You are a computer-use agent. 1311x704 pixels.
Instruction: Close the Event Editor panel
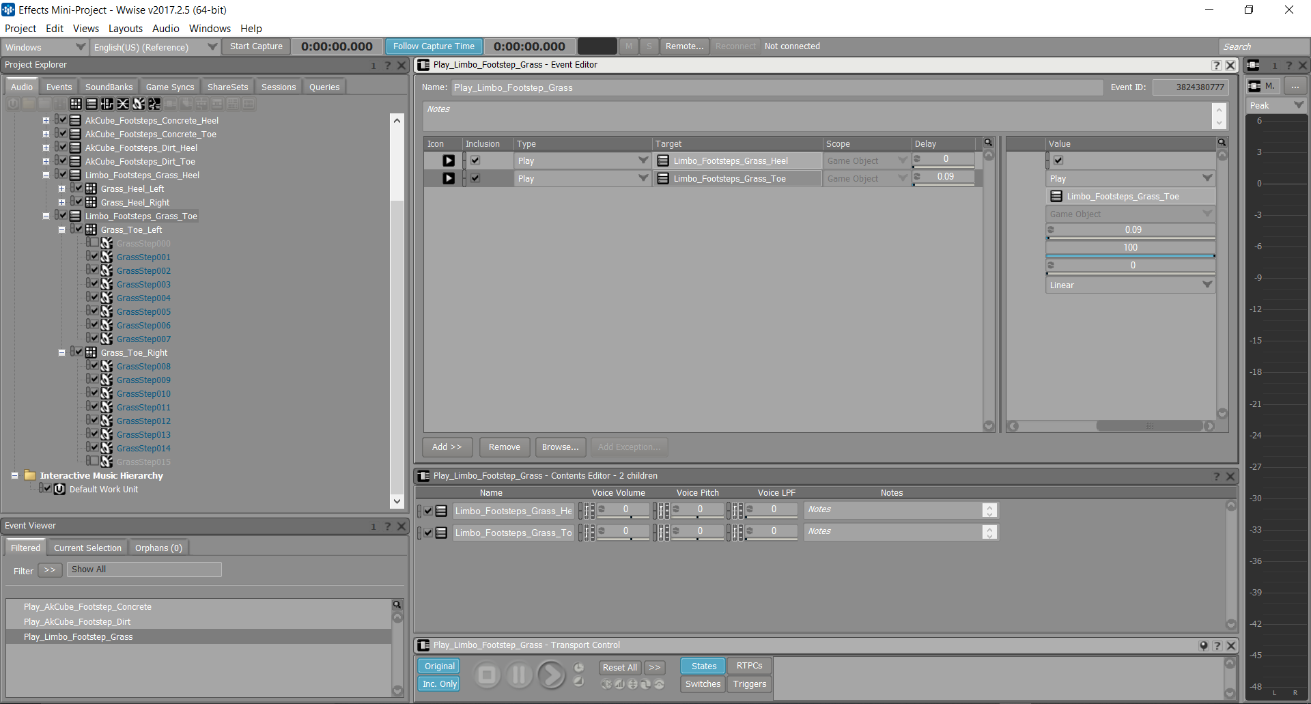[1230, 65]
